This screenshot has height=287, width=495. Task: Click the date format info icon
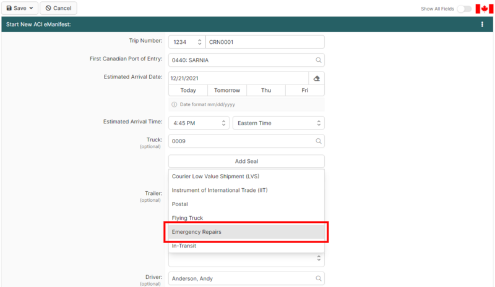174,104
